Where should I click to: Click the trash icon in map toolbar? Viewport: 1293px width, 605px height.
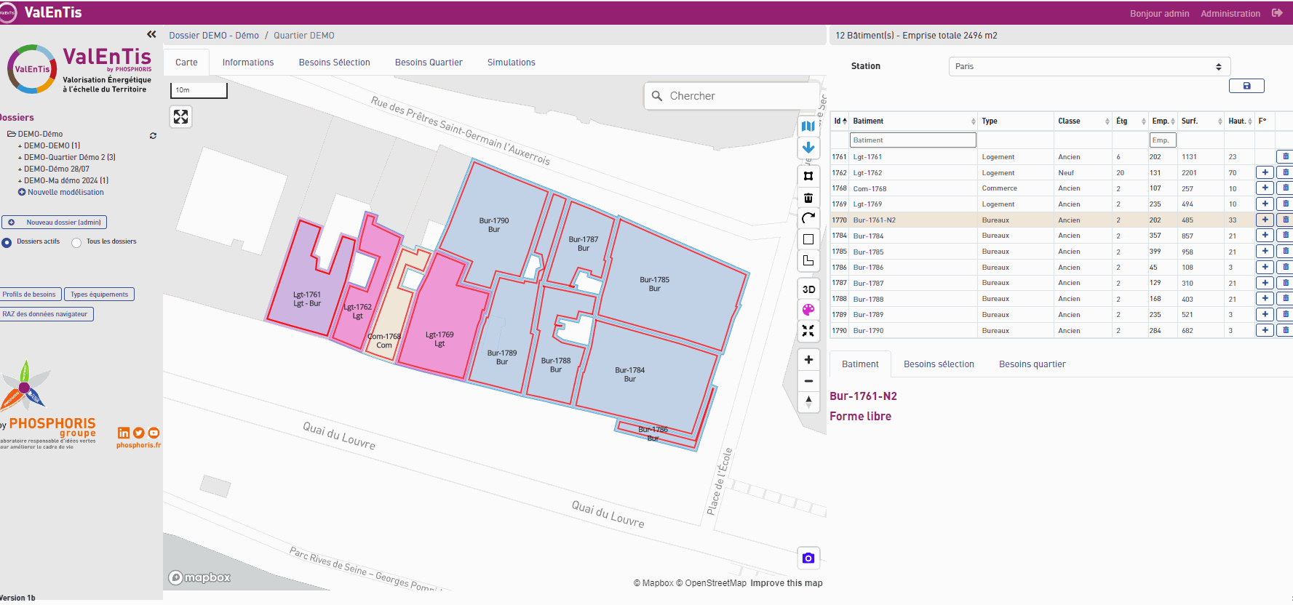coord(808,198)
